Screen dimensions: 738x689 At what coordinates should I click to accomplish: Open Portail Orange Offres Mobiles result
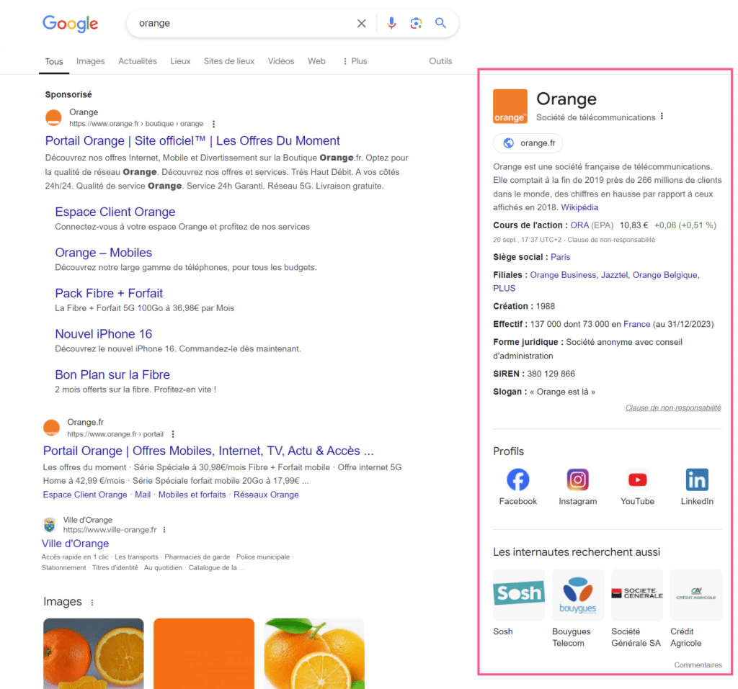(x=208, y=451)
